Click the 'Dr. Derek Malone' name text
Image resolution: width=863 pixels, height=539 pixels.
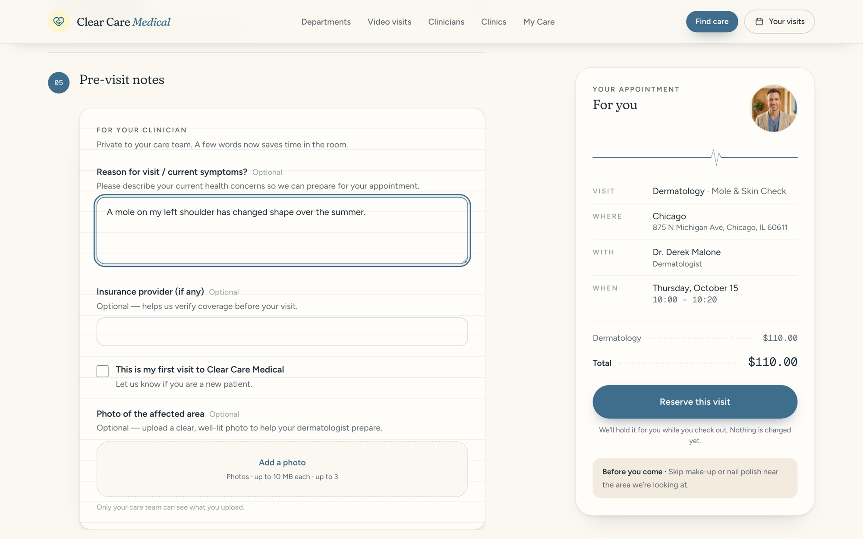[x=687, y=252]
